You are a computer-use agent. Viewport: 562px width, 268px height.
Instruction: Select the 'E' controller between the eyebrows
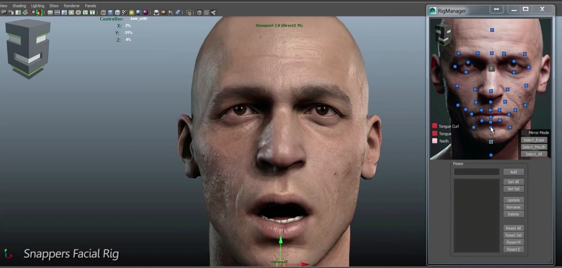(492, 68)
